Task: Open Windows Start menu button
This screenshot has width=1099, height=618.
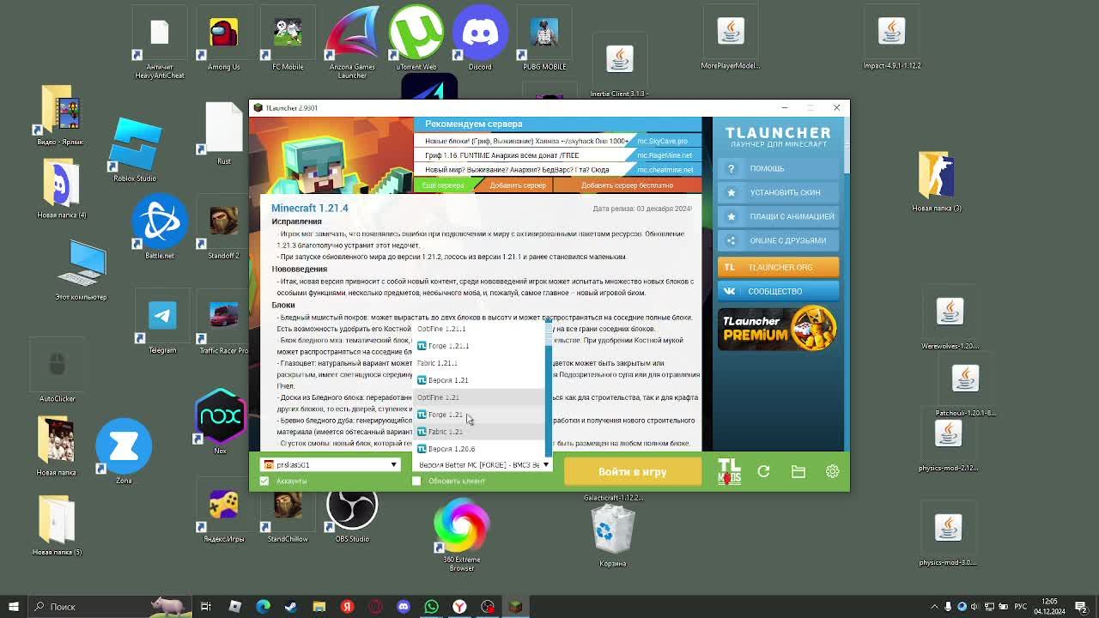Action: point(13,606)
